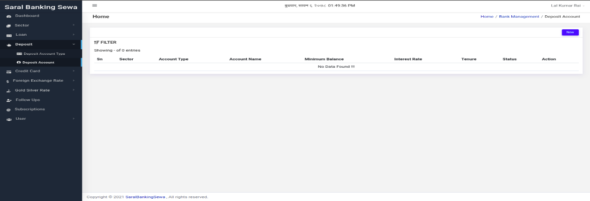590x201 pixels.
Task: Click the Action column header
Action: pyautogui.click(x=549, y=59)
